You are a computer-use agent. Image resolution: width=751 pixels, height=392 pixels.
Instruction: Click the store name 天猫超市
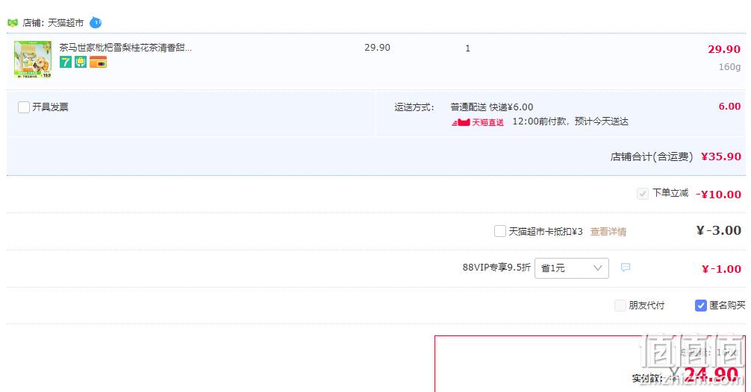point(66,22)
